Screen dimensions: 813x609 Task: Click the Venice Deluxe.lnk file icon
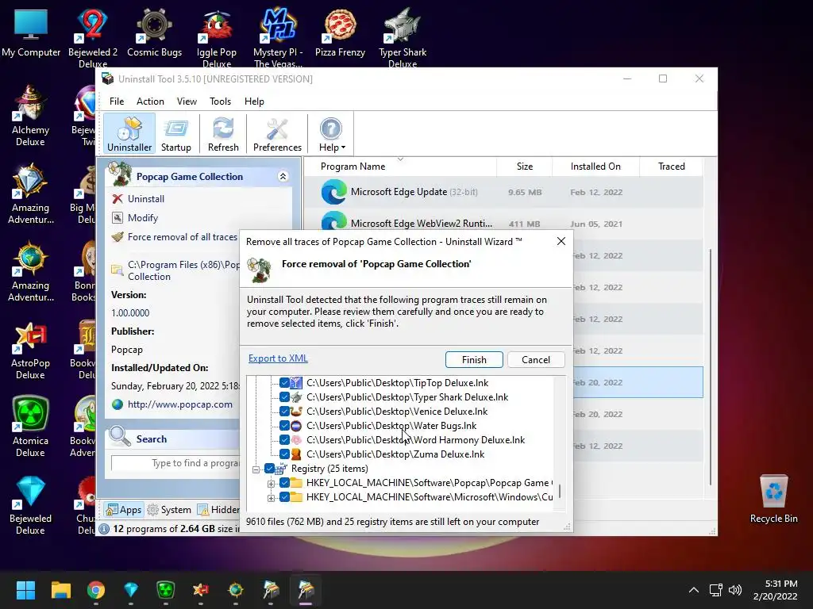coord(296,412)
